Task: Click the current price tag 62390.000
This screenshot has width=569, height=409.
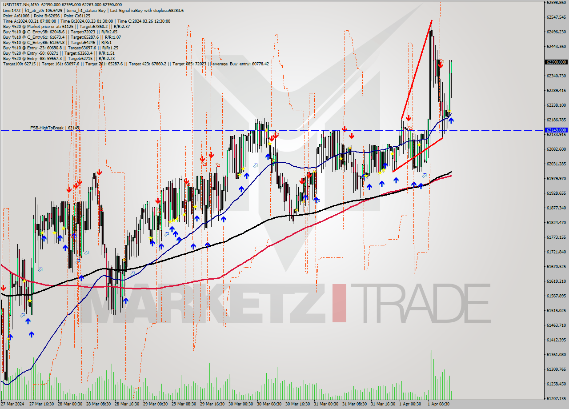Action: point(556,62)
